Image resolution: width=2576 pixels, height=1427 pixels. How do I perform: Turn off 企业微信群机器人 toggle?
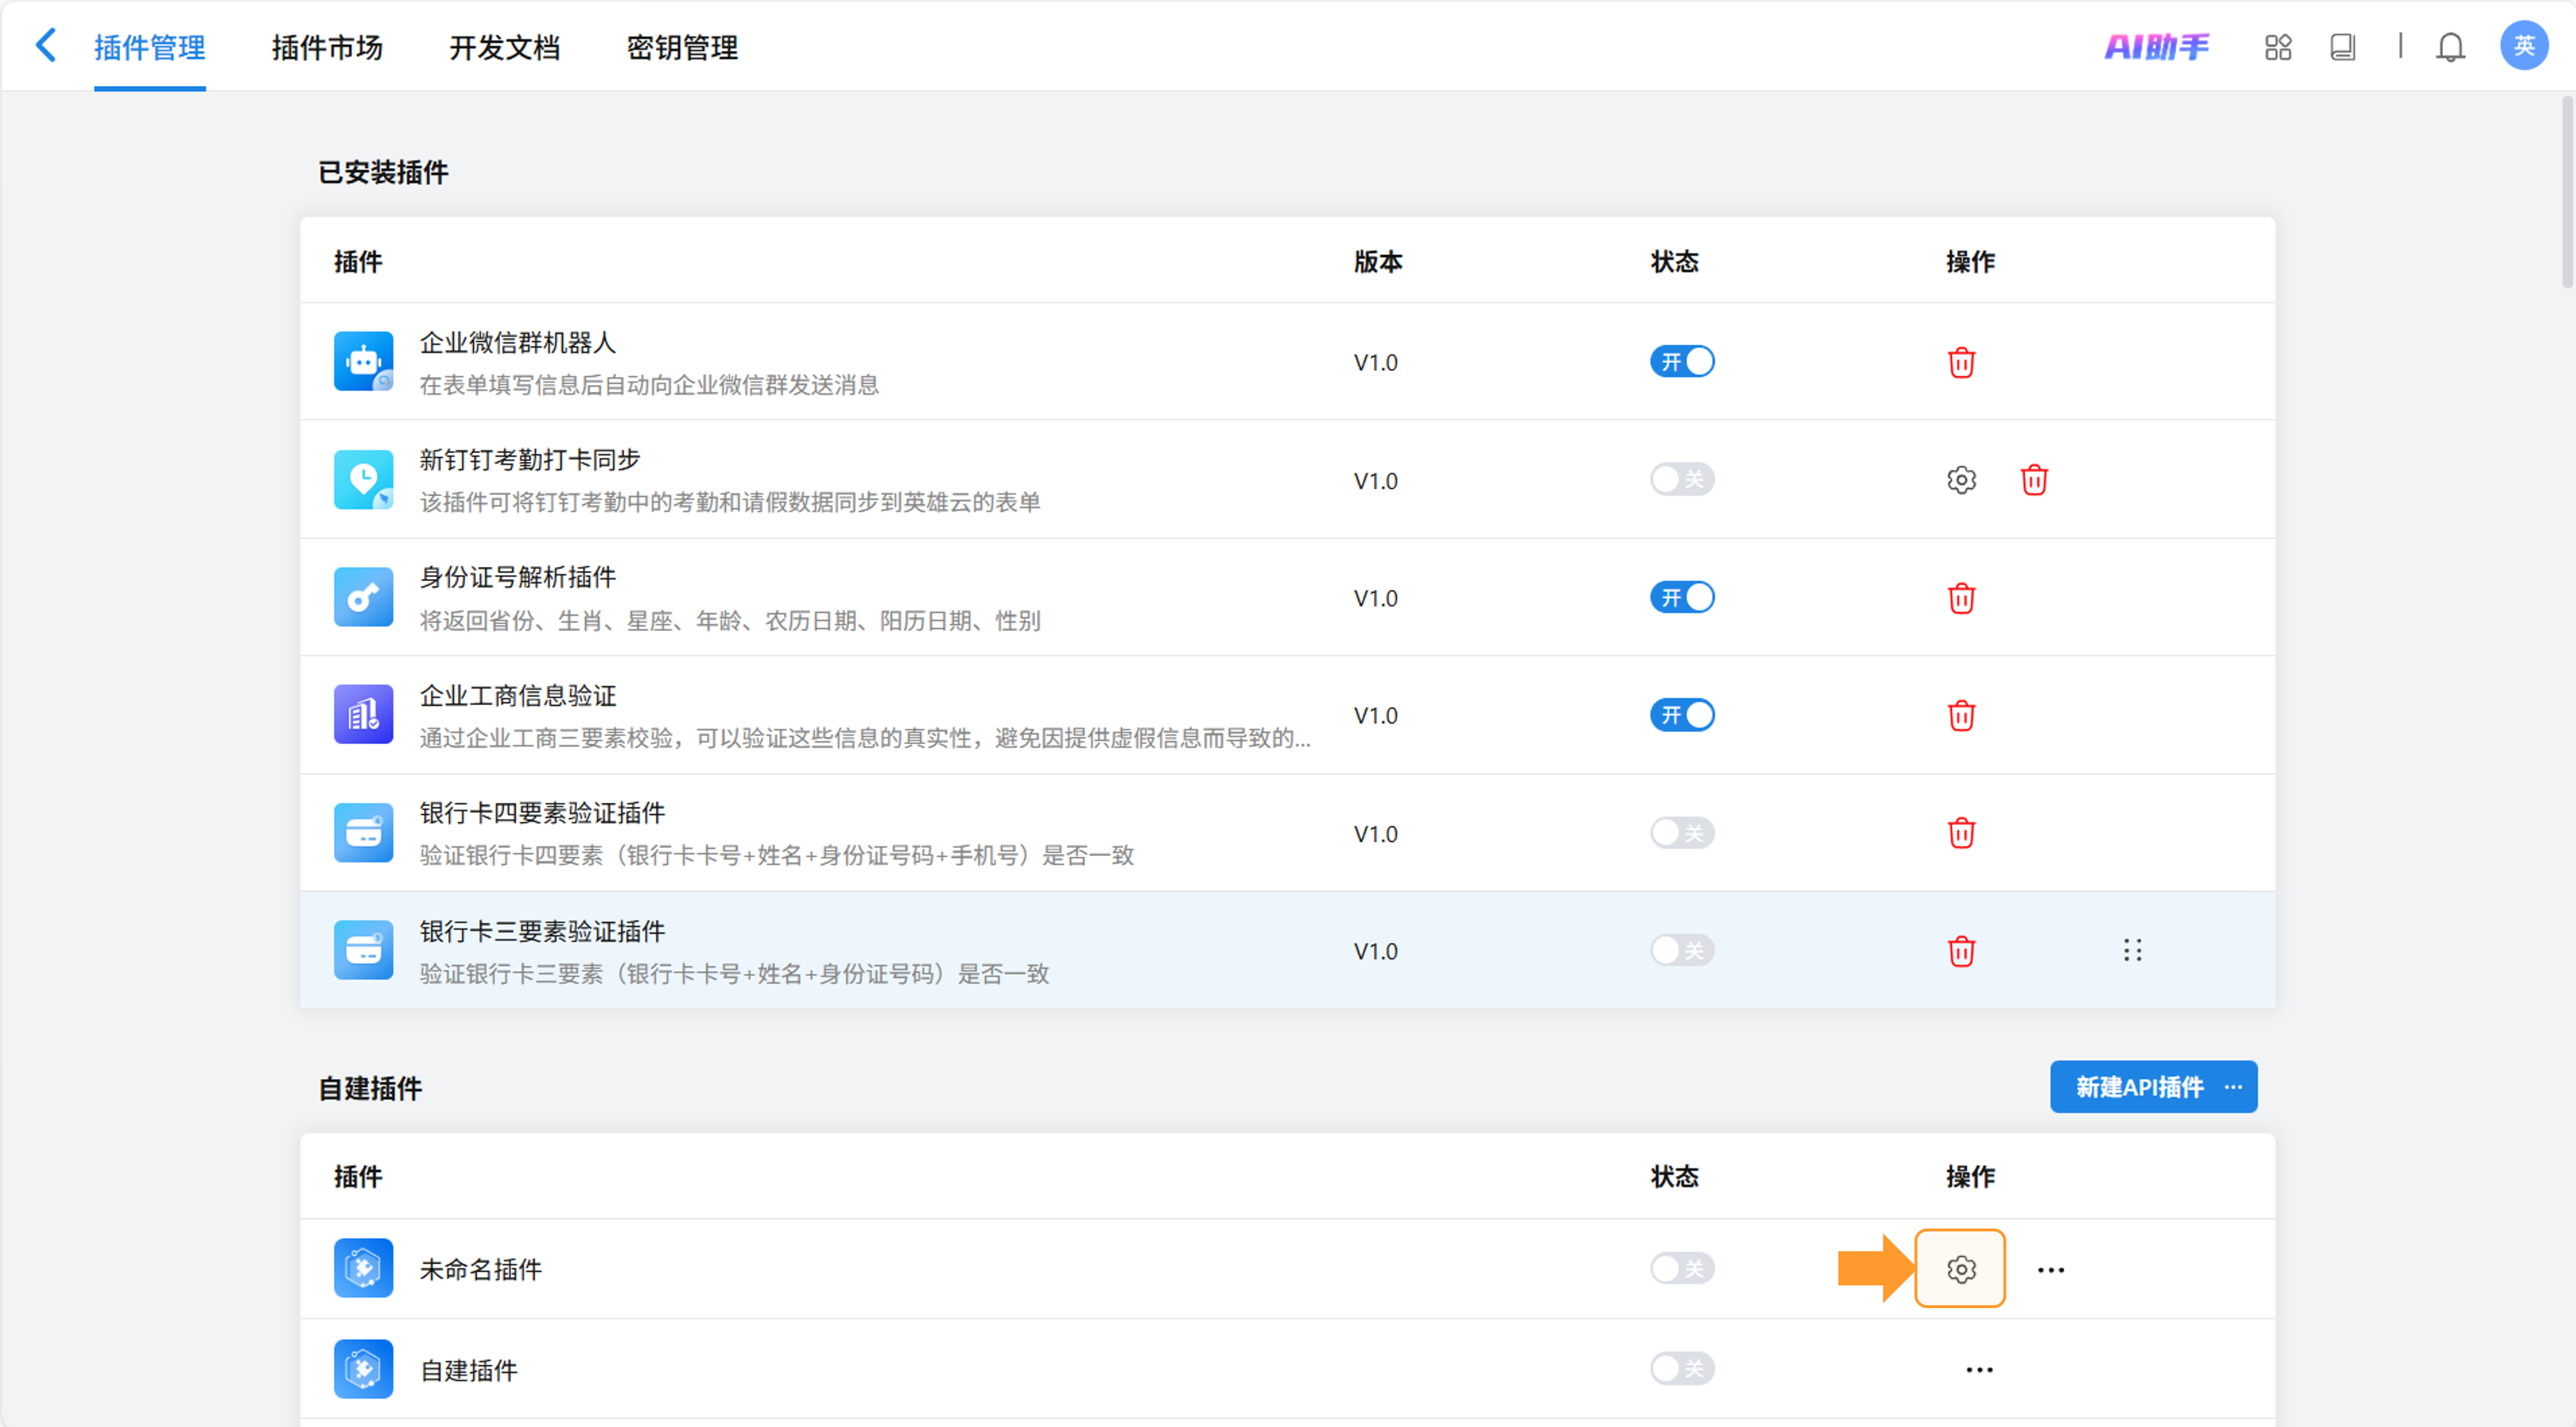pos(1682,362)
